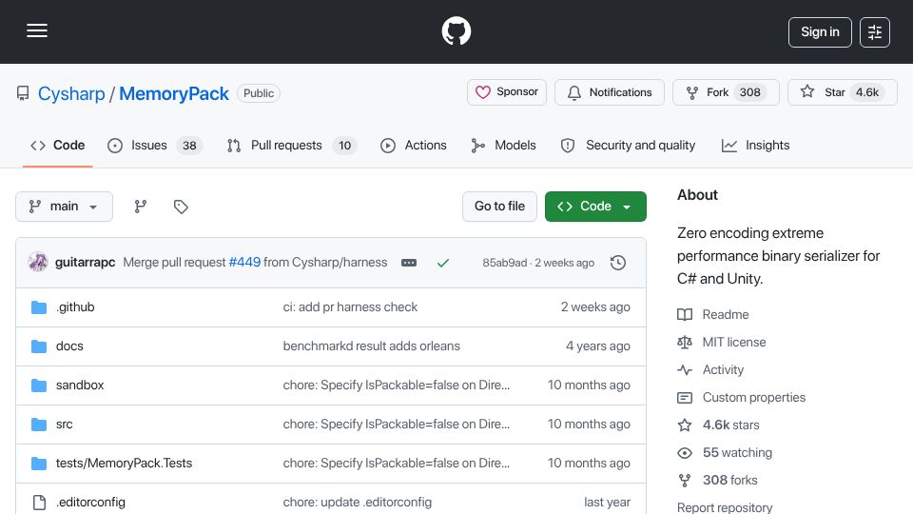Click the Star count 4.6k badge

click(867, 92)
